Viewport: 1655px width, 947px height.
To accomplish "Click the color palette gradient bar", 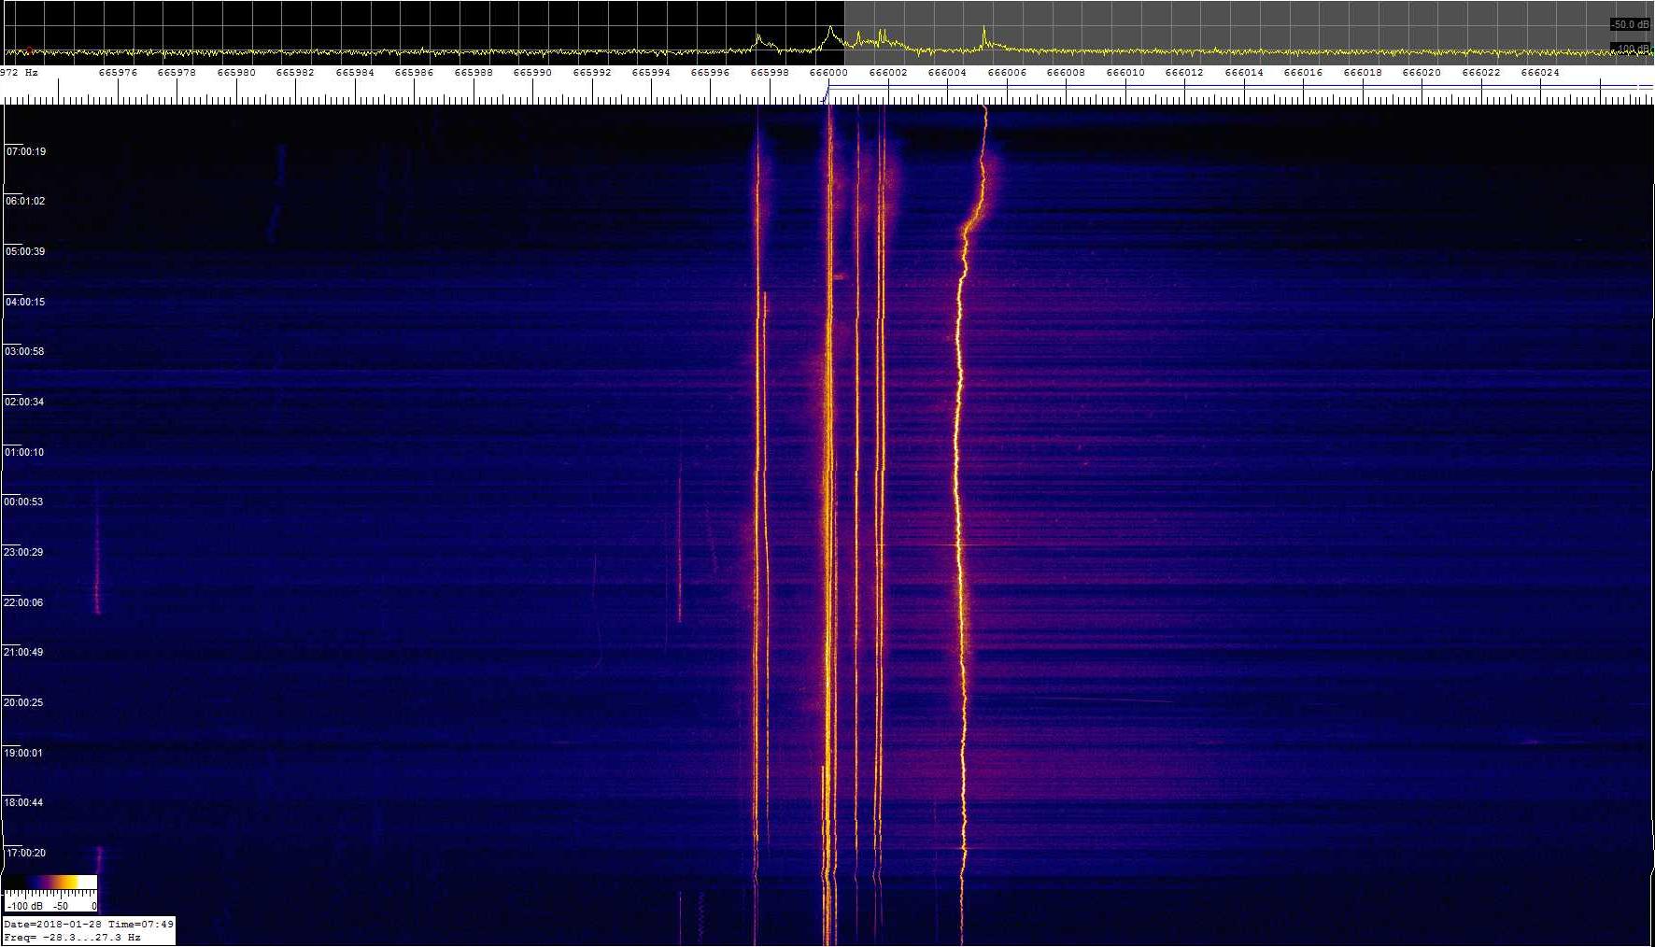I will [50, 882].
